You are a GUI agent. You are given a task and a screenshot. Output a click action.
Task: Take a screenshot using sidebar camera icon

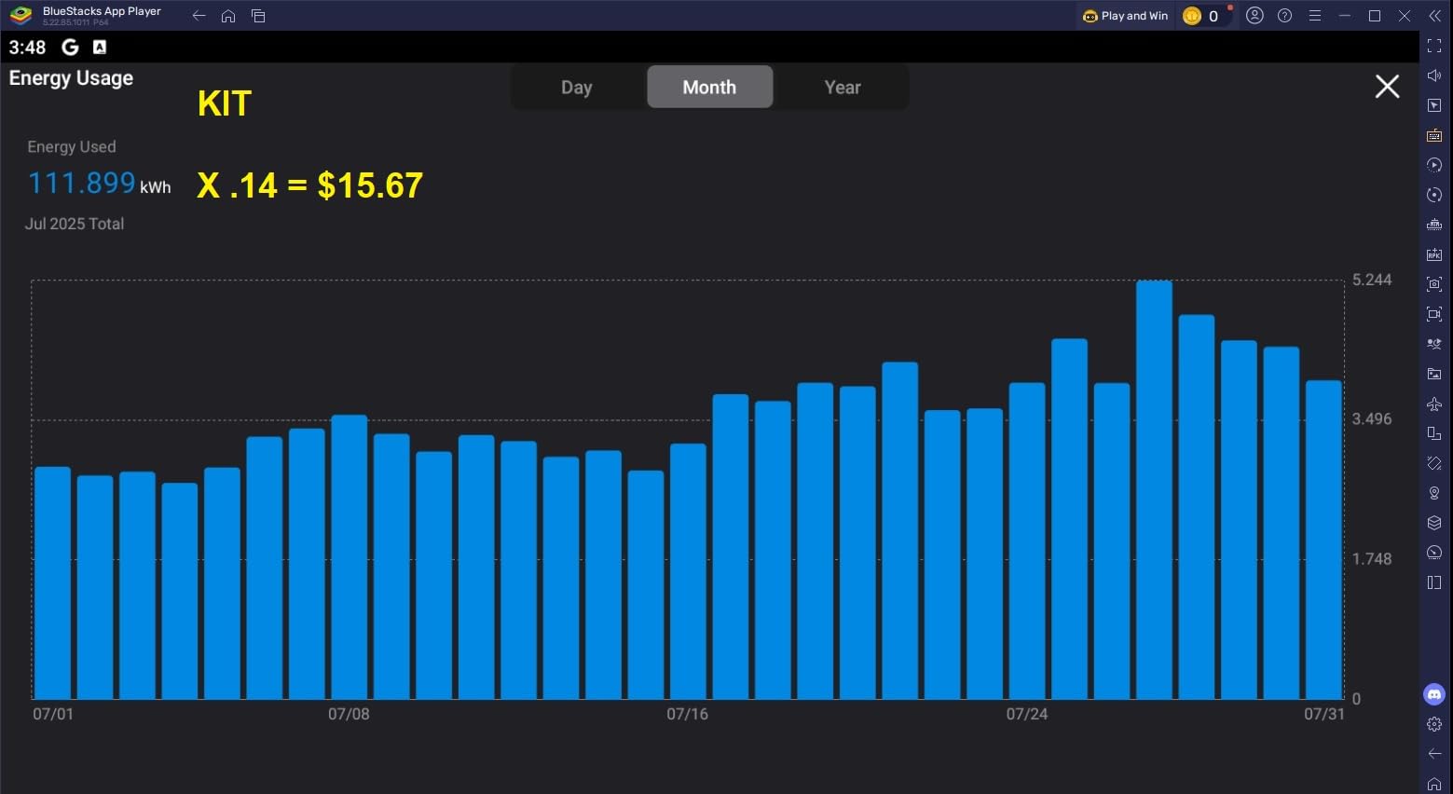point(1434,284)
